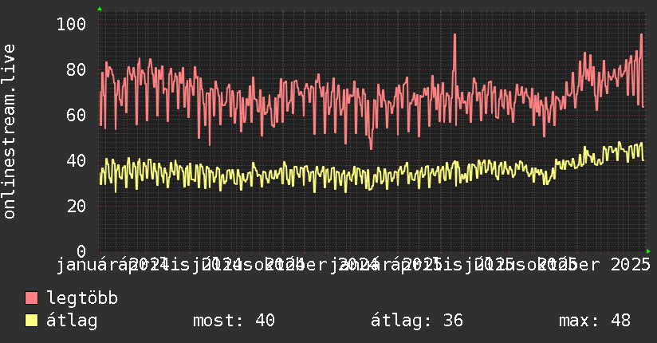657x343 pixels.
Task: Select the átlag legend label text
Action: point(72,321)
